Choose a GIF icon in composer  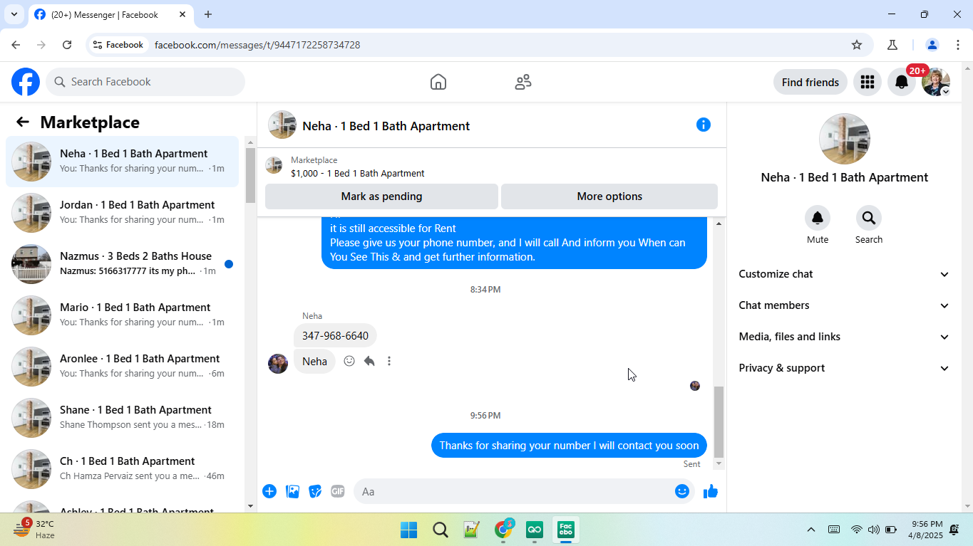point(338,491)
